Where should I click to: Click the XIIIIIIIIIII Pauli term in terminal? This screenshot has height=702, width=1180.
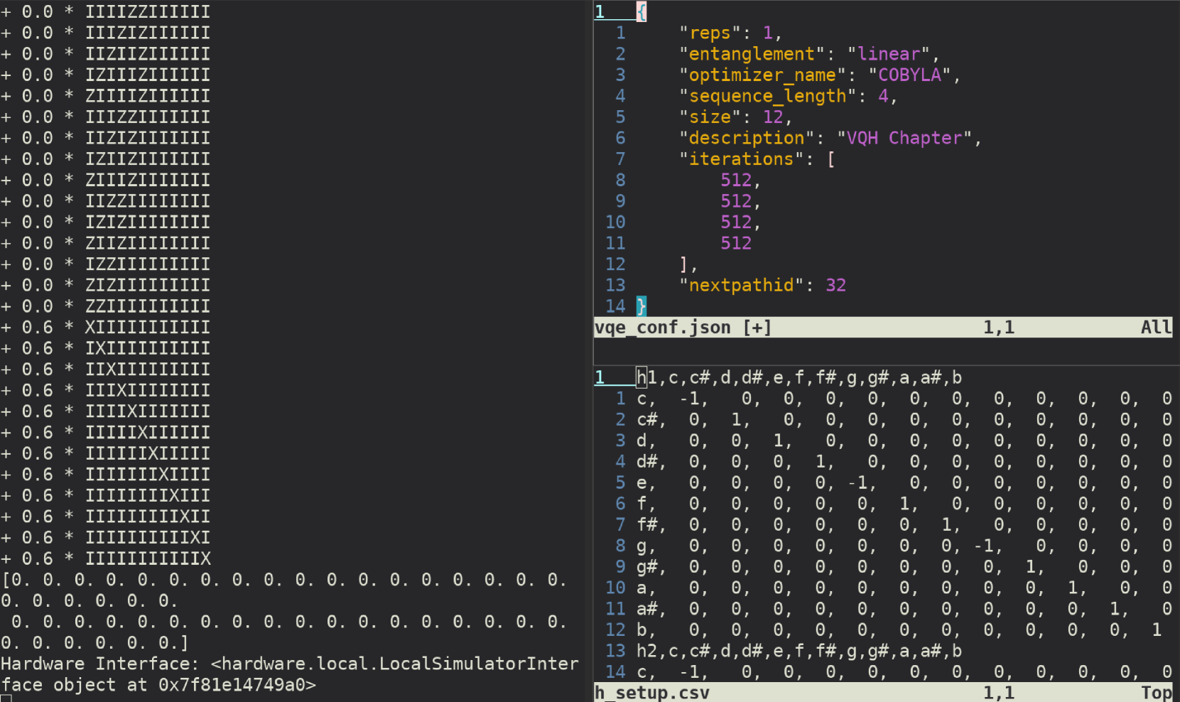147,328
